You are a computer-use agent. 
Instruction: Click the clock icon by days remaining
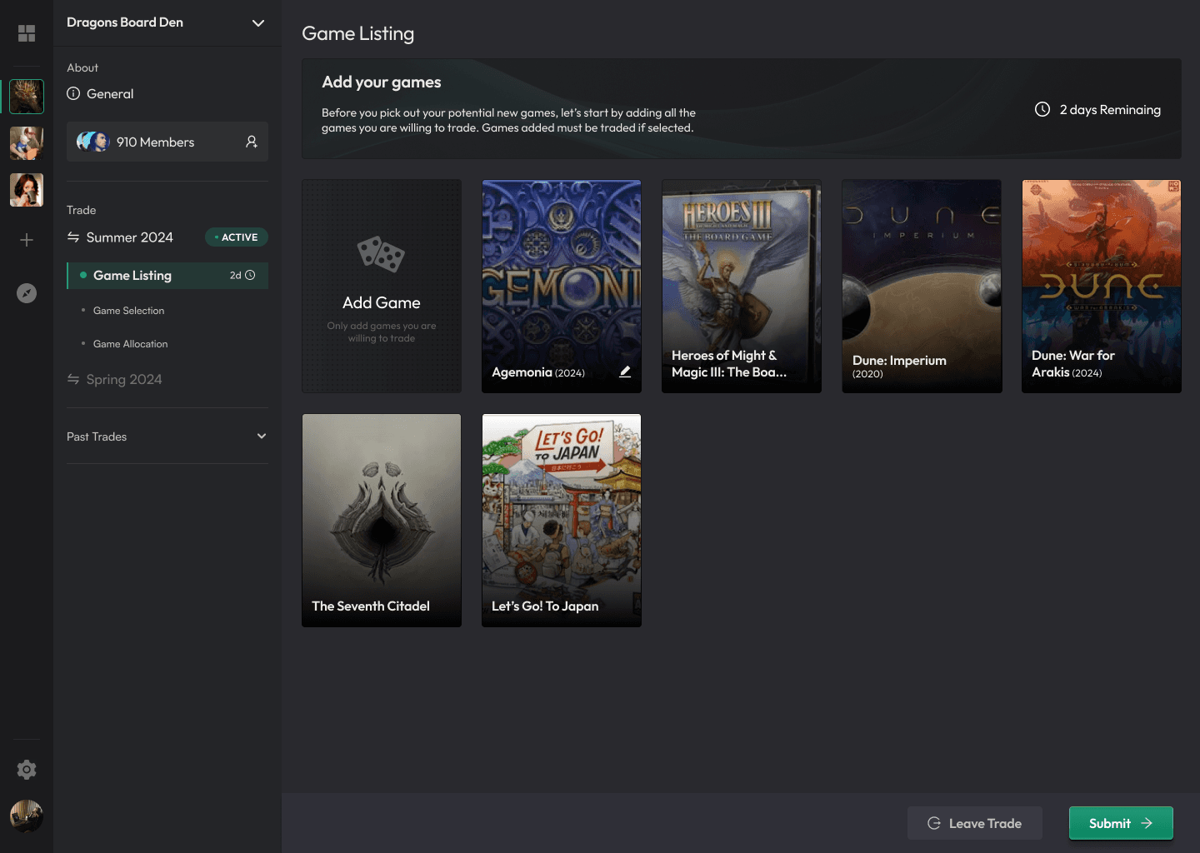(1042, 109)
